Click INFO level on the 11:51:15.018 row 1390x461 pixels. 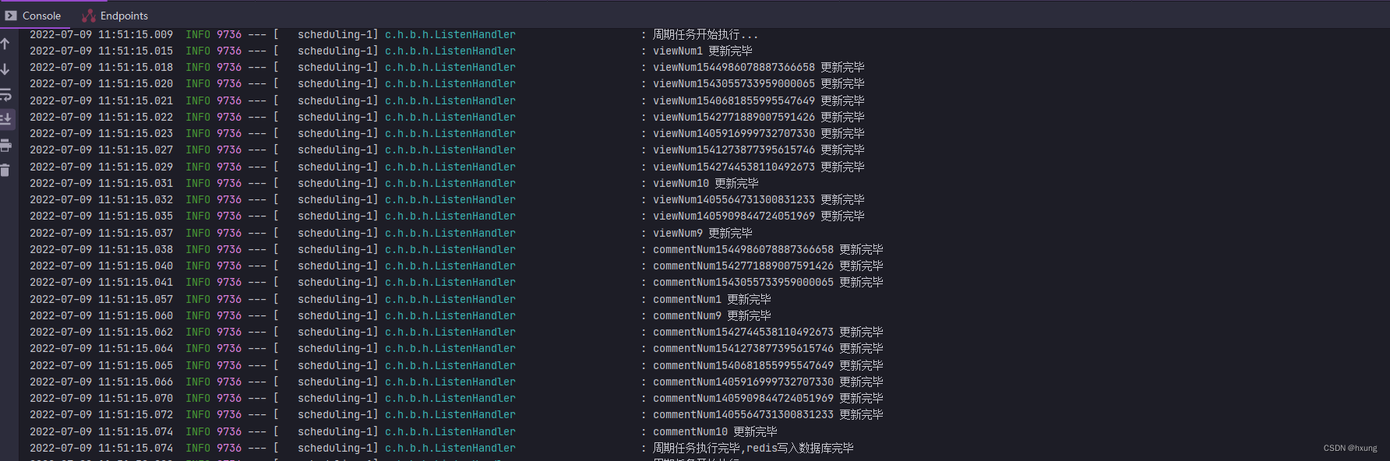198,67
